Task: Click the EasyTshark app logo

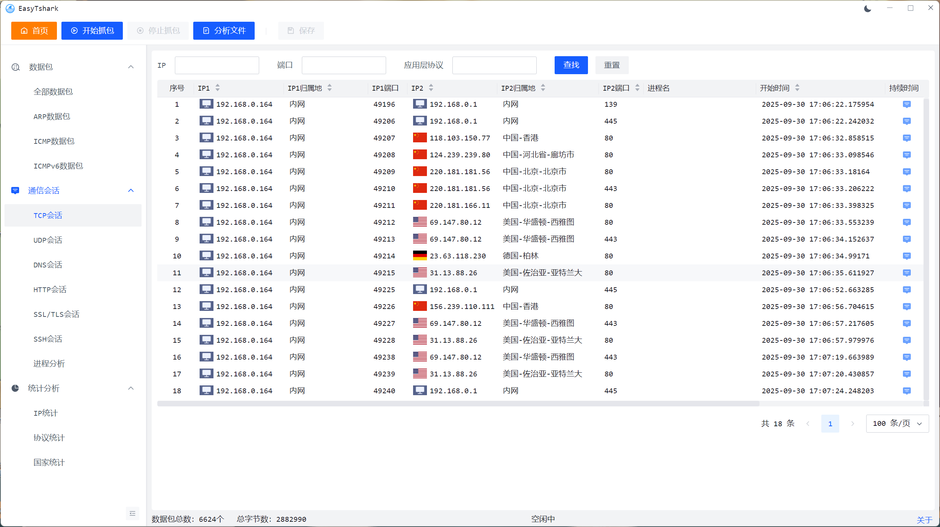Action: (10, 8)
